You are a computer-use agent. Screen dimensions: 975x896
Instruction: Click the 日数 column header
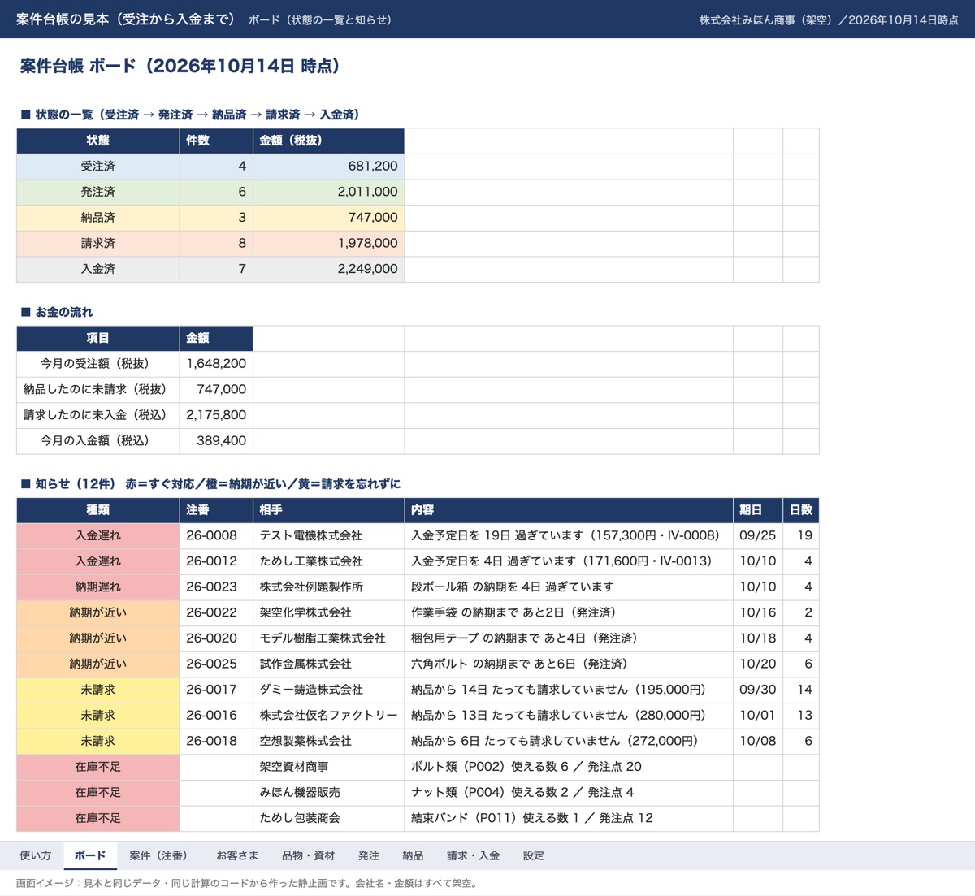click(x=801, y=510)
